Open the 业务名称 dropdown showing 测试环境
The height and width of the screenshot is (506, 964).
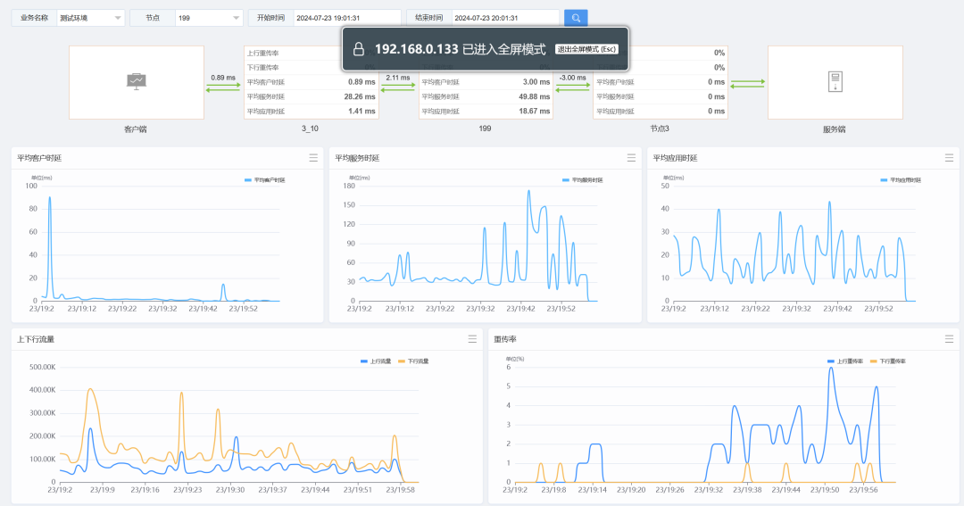(x=90, y=18)
